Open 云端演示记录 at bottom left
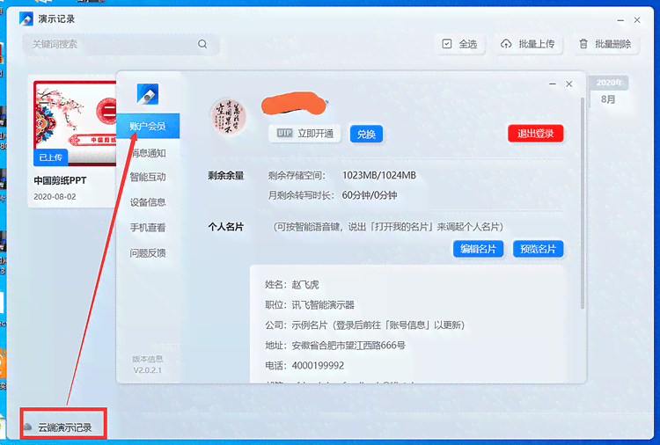The image size is (660, 445). 64,427
